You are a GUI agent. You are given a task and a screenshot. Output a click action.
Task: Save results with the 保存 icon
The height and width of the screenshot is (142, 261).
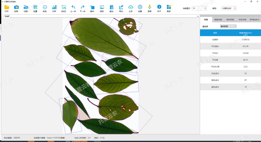(102, 7)
